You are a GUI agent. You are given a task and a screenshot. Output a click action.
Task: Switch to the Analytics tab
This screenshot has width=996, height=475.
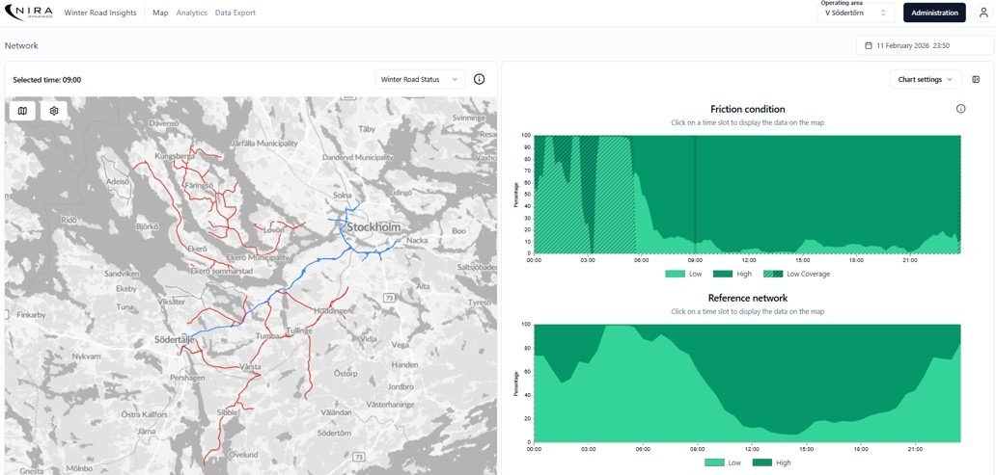coord(191,13)
